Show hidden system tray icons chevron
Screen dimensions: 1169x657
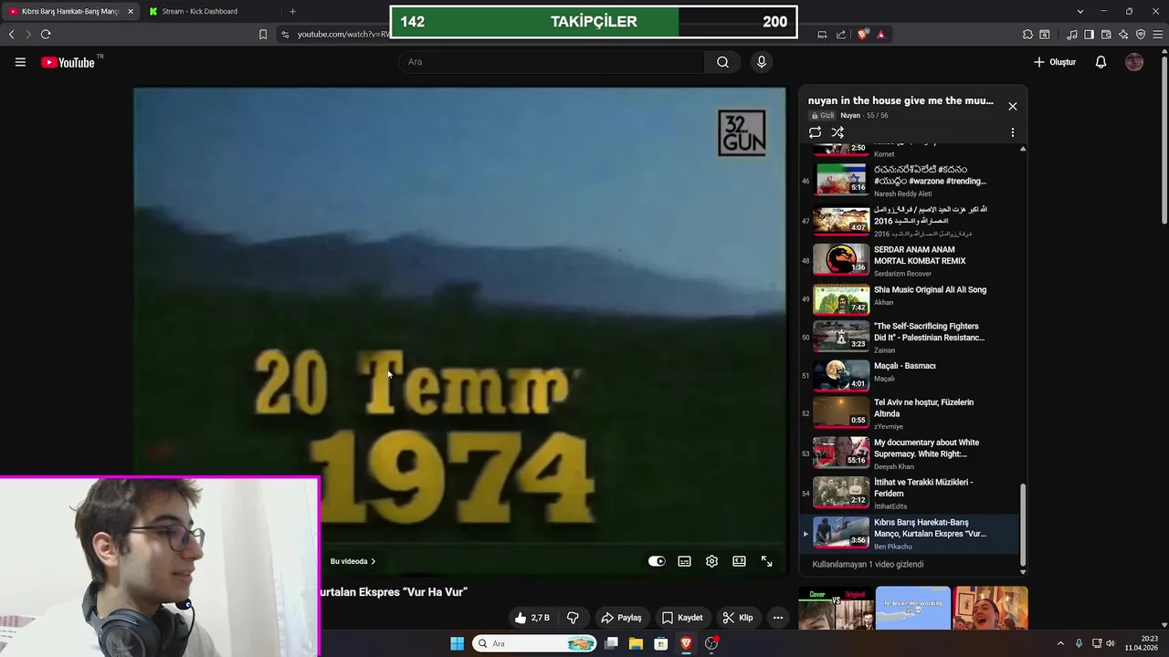tap(1060, 643)
